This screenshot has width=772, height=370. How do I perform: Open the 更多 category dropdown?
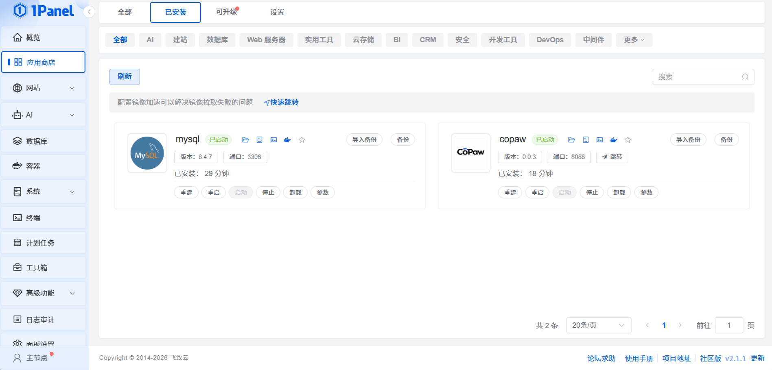(x=634, y=40)
